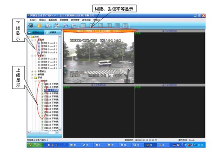This screenshot has height=153, width=219.
Task: Click the grey monitor-screen toolbar icon
Action: click(74, 26)
